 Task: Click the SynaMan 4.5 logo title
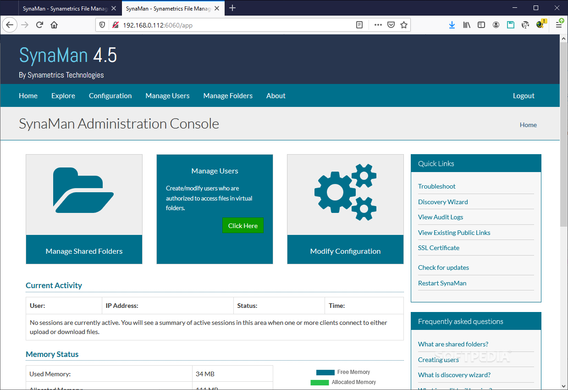tap(68, 56)
